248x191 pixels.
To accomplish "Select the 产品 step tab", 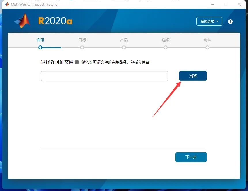I will [x=124, y=40].
